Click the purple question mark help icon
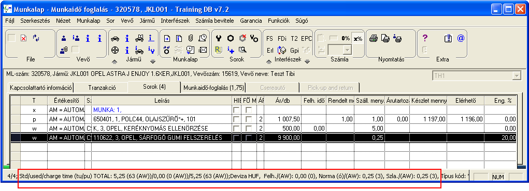 point(425,38)
